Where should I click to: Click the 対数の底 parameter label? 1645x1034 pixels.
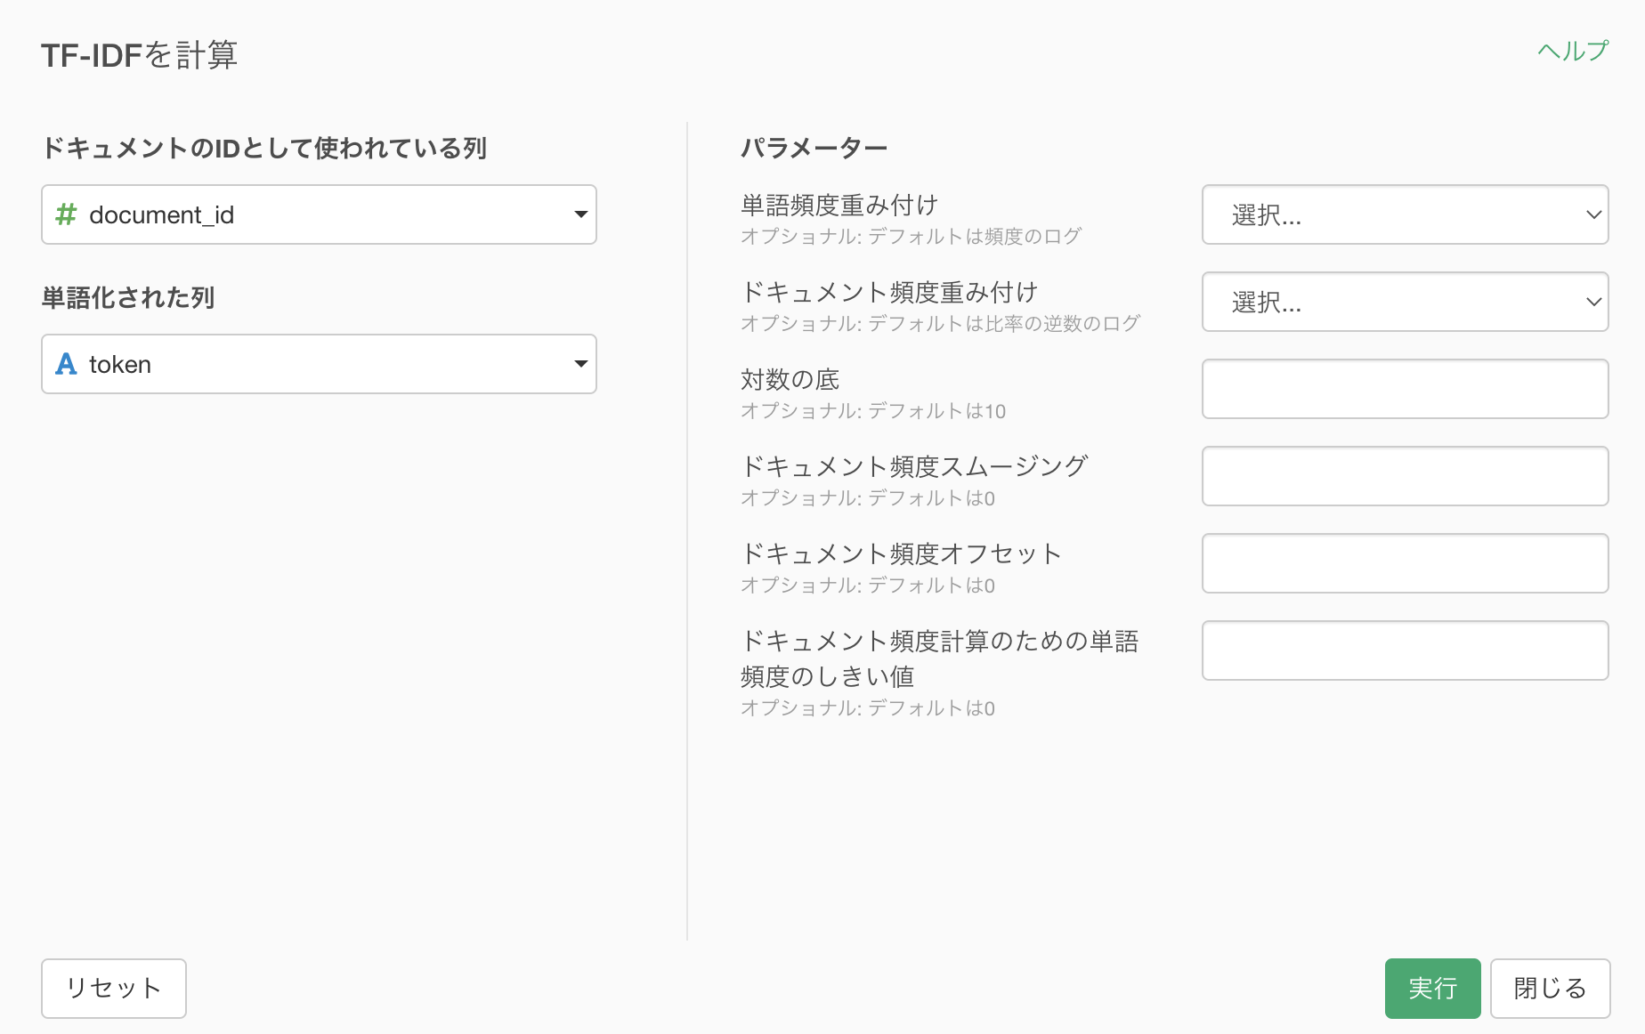tap(790, 380)
